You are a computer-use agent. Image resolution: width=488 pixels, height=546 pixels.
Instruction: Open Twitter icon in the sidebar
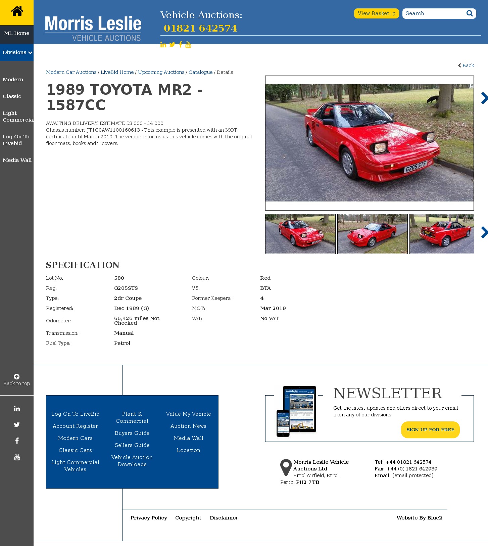(17, 425)
